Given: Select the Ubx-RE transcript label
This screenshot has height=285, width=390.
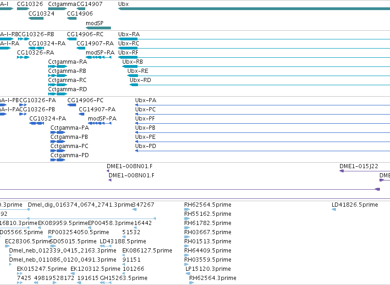Looking at the screenshot, I should [138, 71].
